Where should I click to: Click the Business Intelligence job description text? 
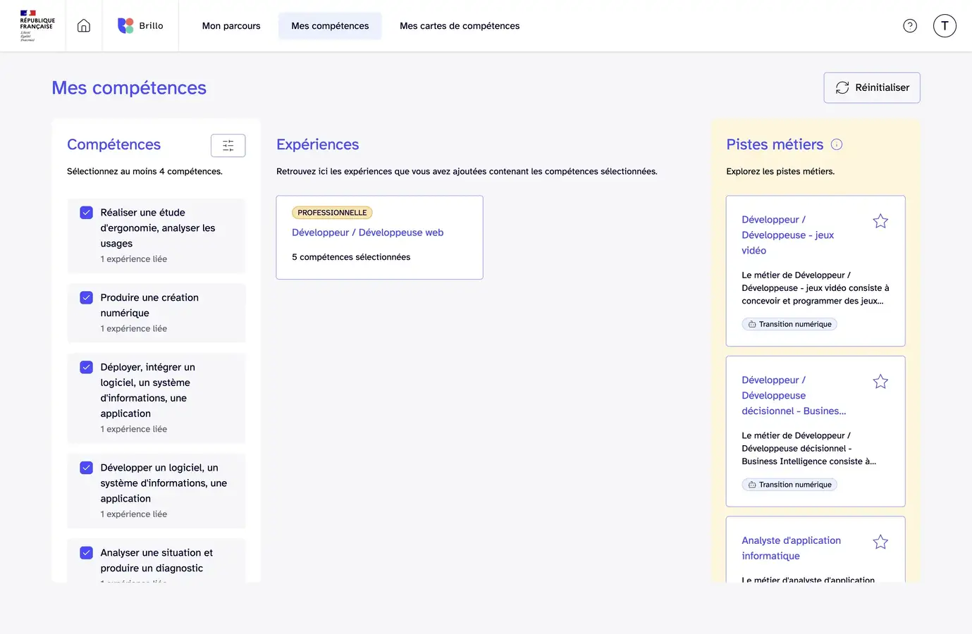click(x=808, y=449)
